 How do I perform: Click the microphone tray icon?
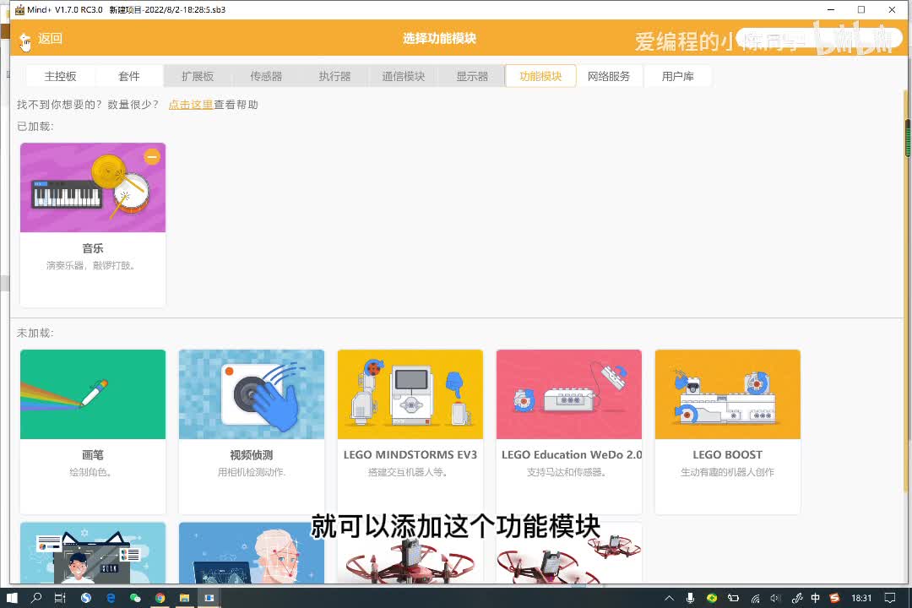coord(691,598)
